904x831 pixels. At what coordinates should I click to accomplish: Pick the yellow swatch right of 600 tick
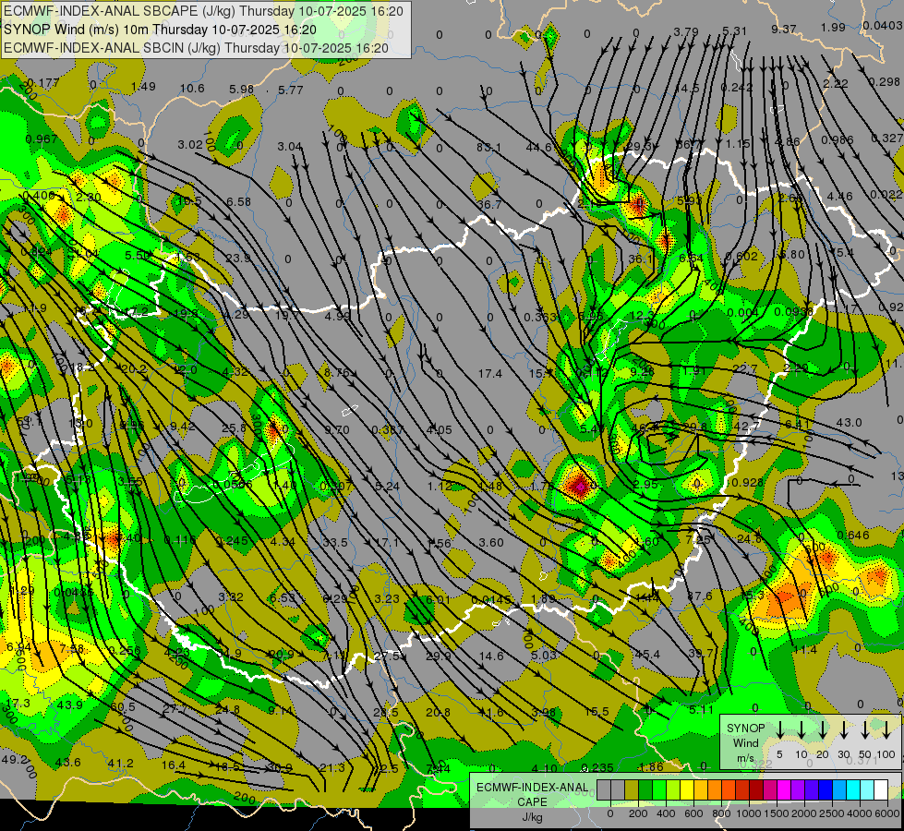click(701, 789)
